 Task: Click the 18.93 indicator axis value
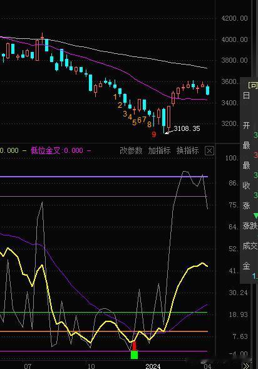pyautogui.click(x=238, y=314)
